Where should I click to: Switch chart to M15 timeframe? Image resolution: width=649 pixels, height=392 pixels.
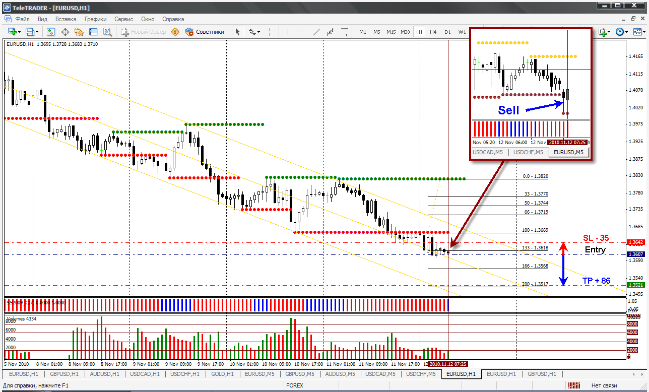pos(391,32)
